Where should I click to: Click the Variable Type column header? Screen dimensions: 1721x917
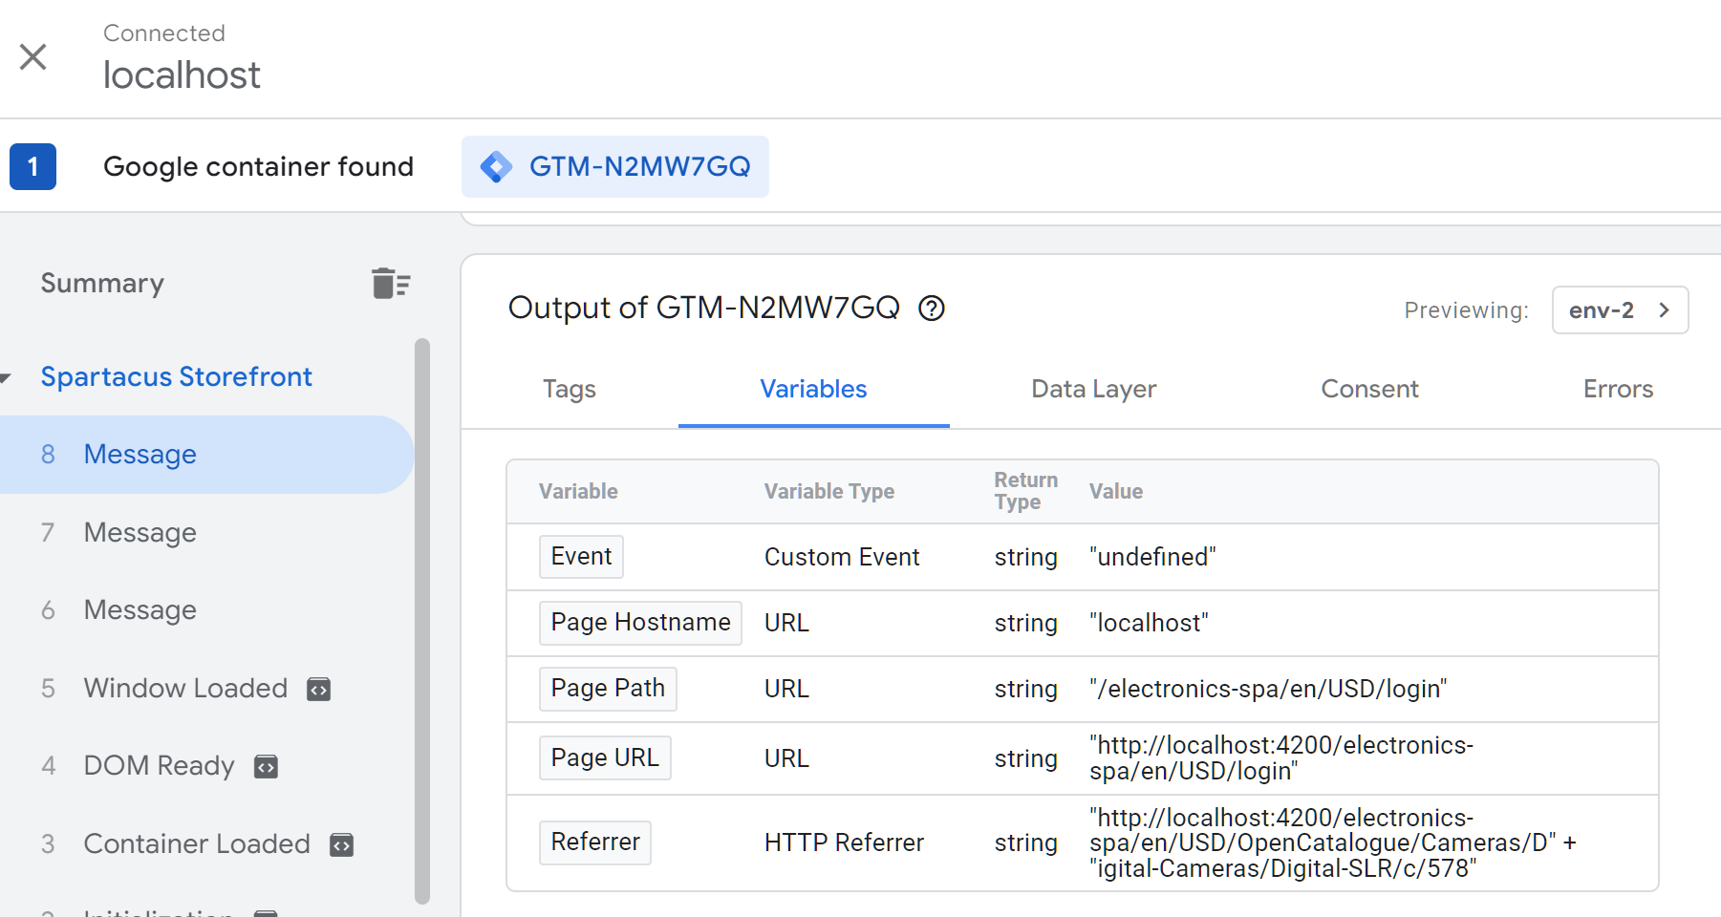click(829, 492)
